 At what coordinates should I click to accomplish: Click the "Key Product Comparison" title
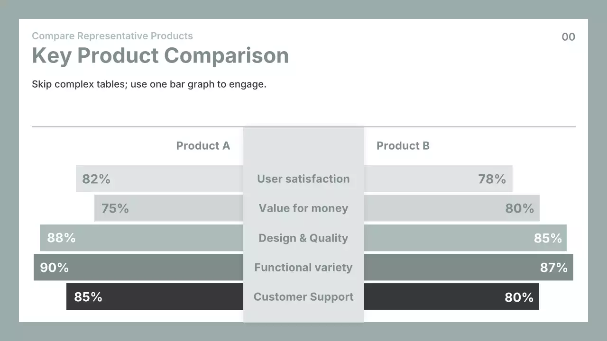coord(160,56)
